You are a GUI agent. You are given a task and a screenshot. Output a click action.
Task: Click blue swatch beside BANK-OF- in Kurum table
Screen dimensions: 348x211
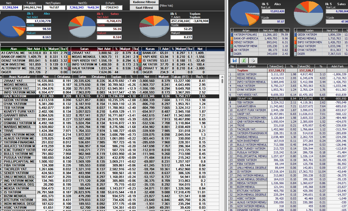coord(140,53)
